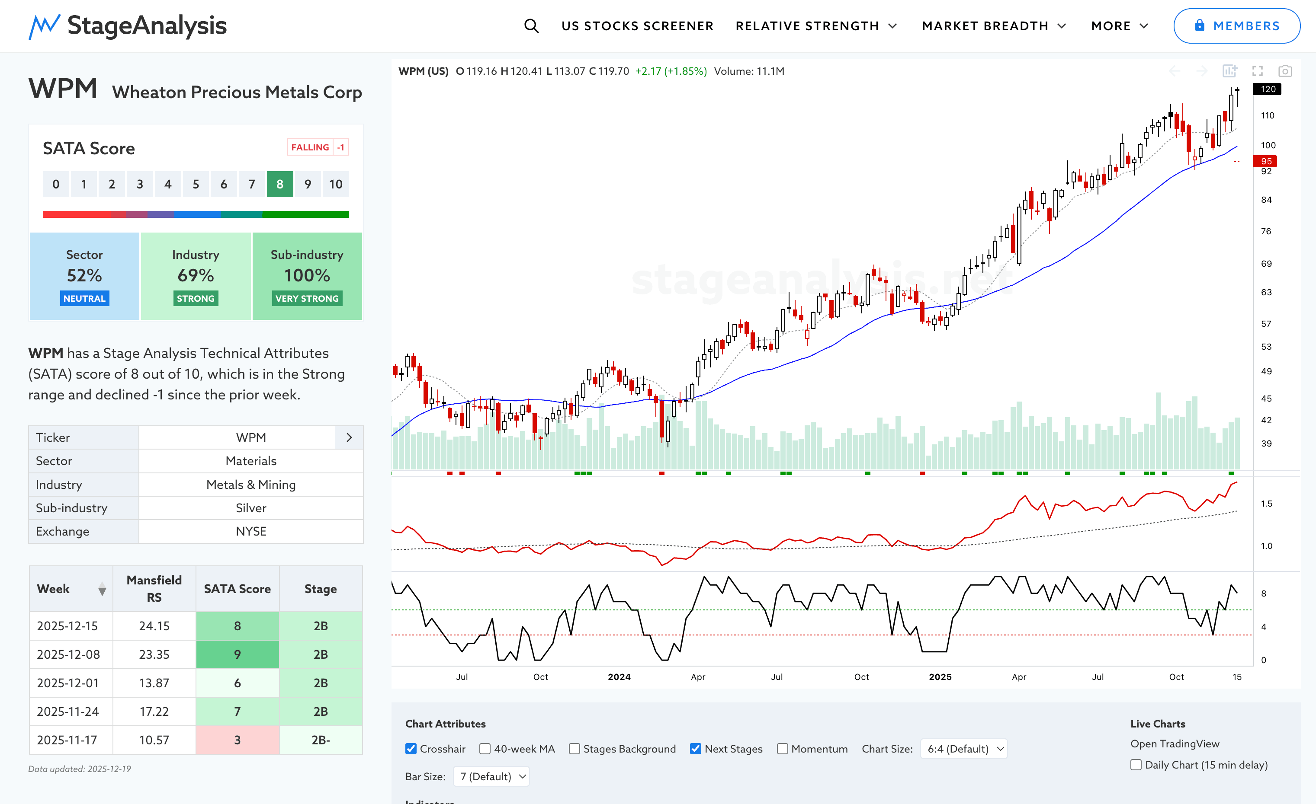Click the StageAnalysis logo icon
1316x804 pixels.
(x=44, y=26)
